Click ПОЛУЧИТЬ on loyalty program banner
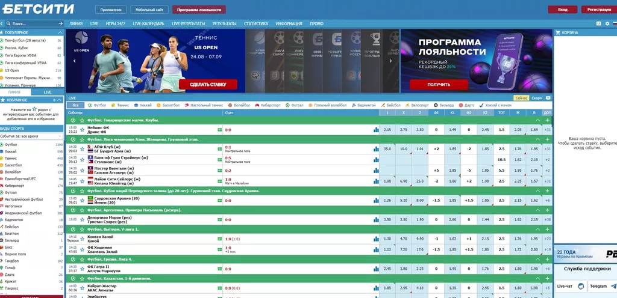 click(x=439, y=84)
